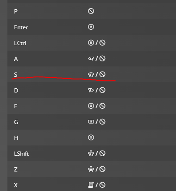Select the left stick right icon for D
This screenshot has height=191, width=176.
click(91, 90)
